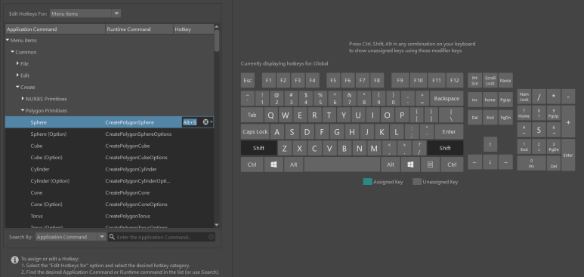Click the down arrow key

click(x=490, y=162)
